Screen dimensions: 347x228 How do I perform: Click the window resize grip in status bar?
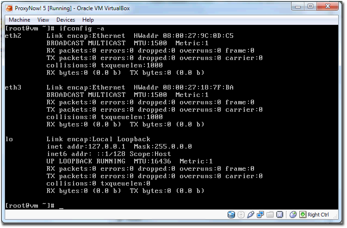coord(336,217)
